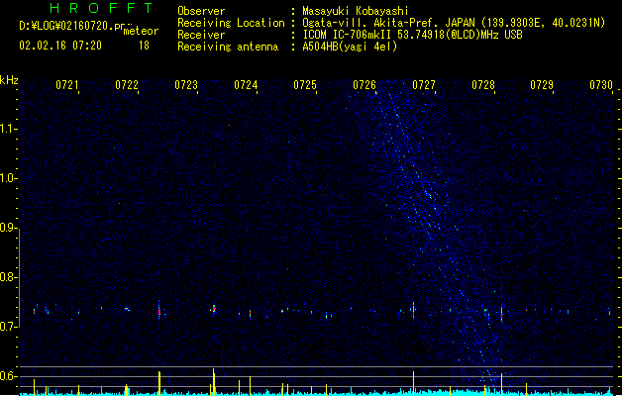This screenshot has height=396, width=623.
Task: Click the 'Receiving Location' label
Action: pyautogui.click(x=231, y=23)
